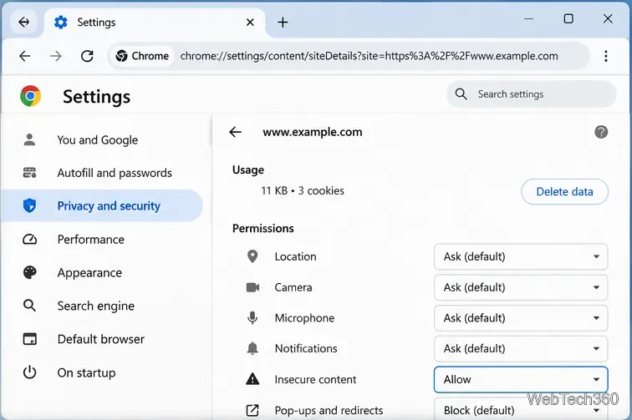Open a new tab with plus button
Viewport: 632px width, 420px height.
tap(283, 23)
